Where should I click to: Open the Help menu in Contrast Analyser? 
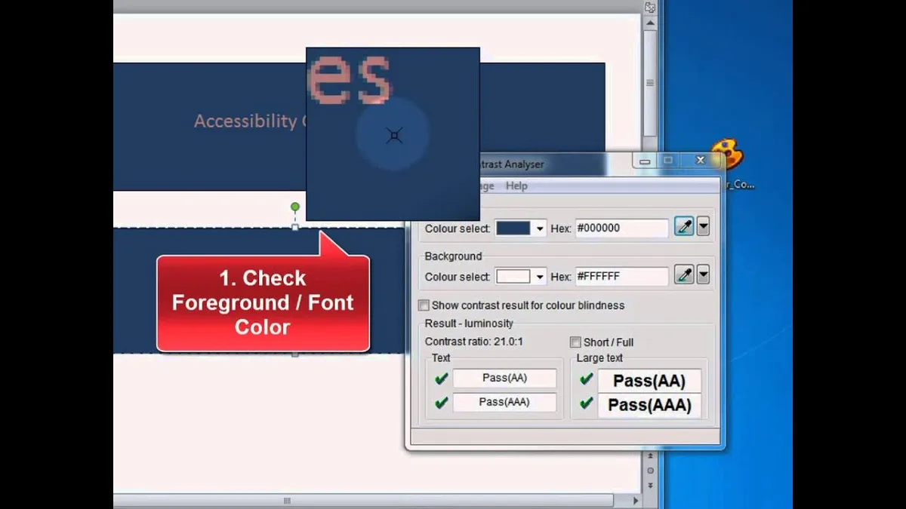(x=516, y=186)
